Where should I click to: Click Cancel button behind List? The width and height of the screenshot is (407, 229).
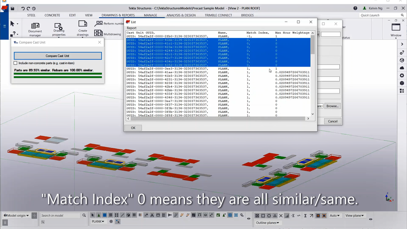(332, 121)
